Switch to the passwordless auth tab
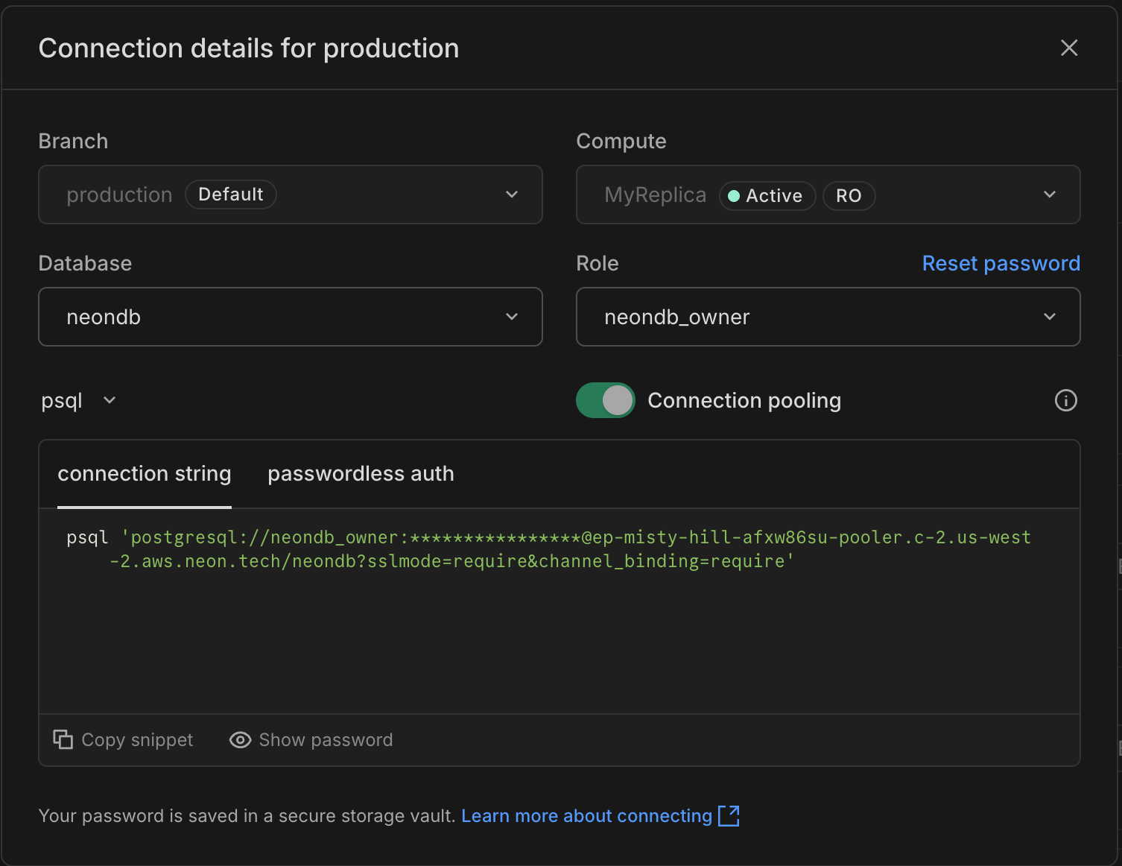This screenshot has width=1122, height=866. (361, 473)
